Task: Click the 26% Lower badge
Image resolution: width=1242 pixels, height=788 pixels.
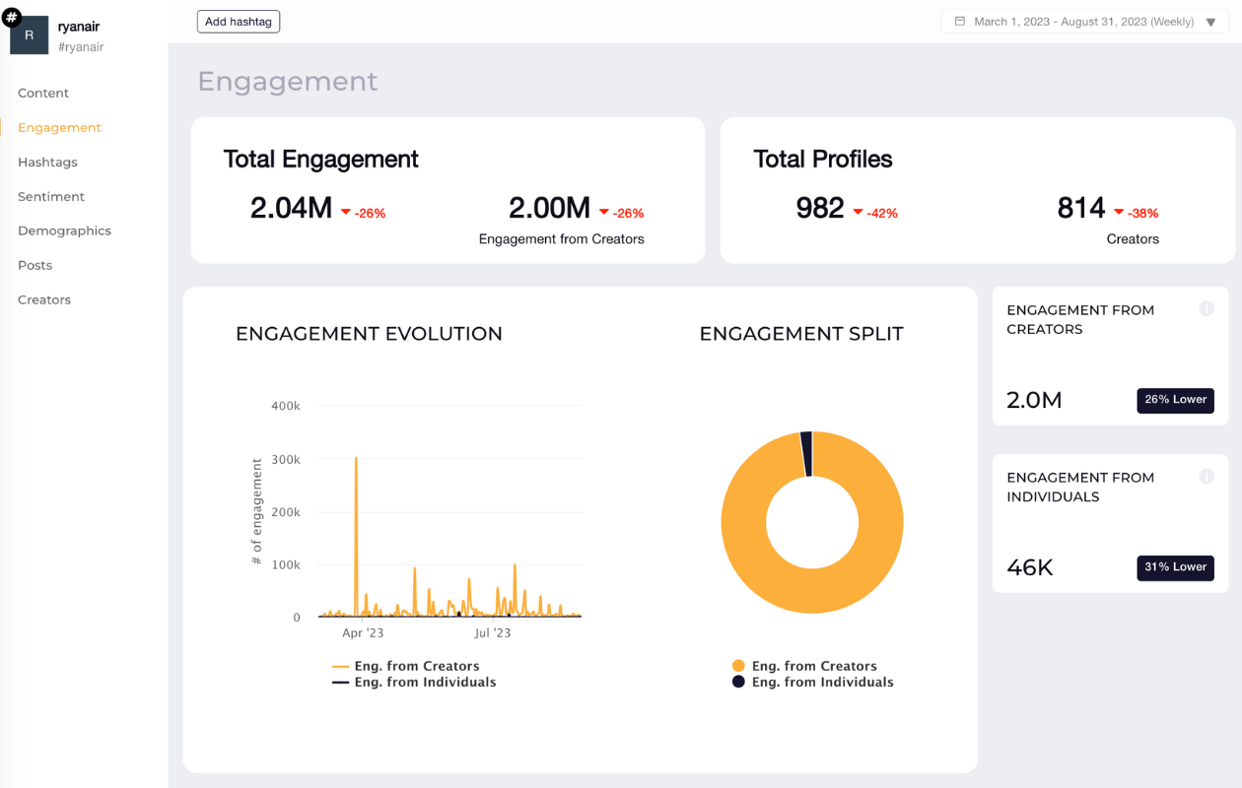Action: tap(1175, 400)
